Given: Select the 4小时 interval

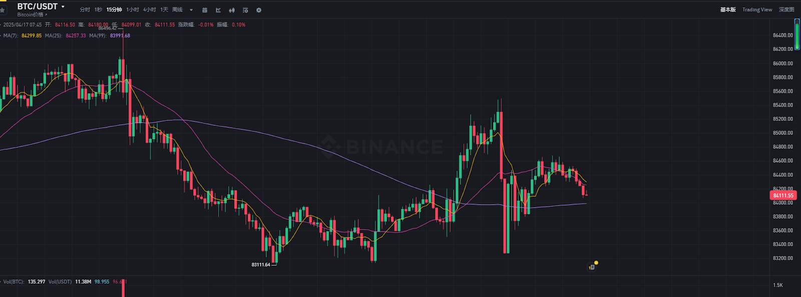Looking at the screenshot, I should coord(149,9).
